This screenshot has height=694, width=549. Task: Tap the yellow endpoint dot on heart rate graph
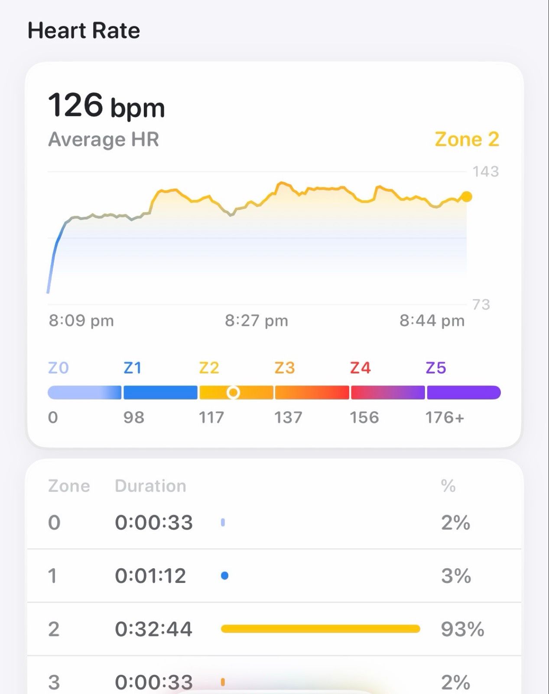(x=466, y=196)
